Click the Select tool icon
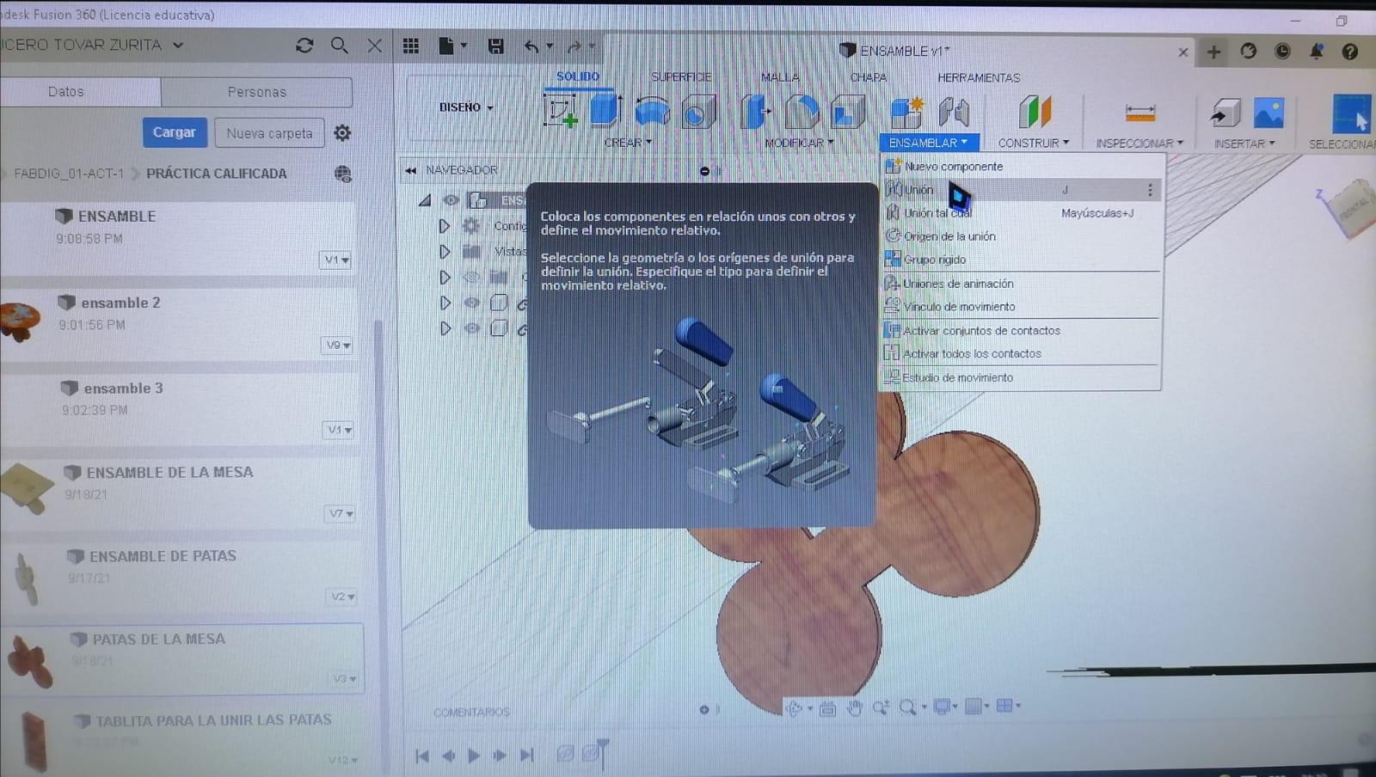This screenshot has height=777, width=1376. [x=1351, y=113]
